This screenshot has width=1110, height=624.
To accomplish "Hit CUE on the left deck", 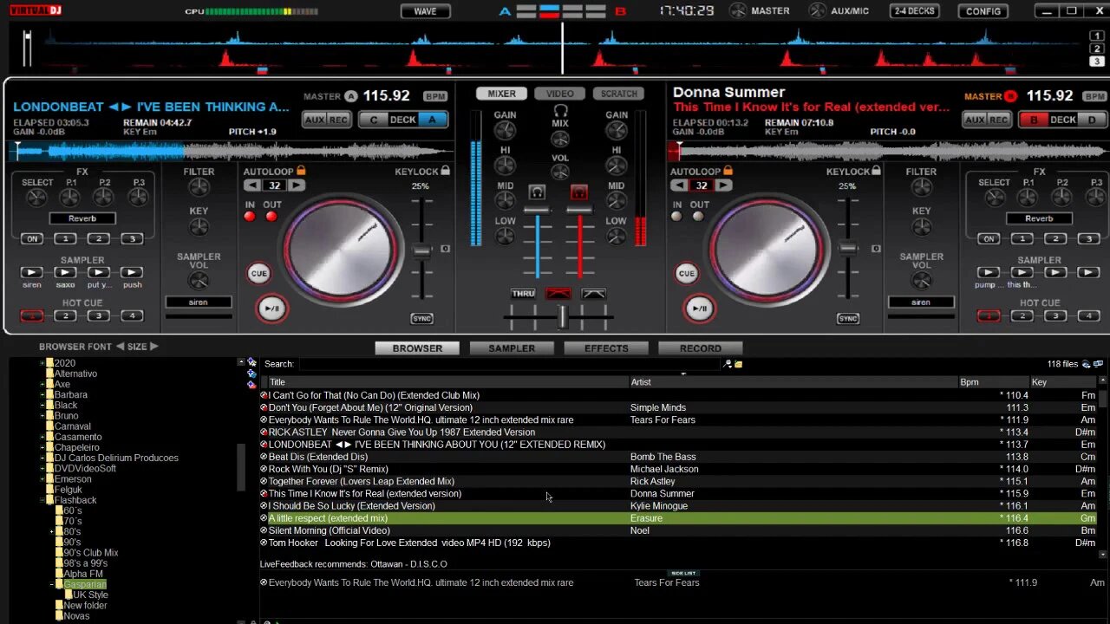I will coord(258,273).
